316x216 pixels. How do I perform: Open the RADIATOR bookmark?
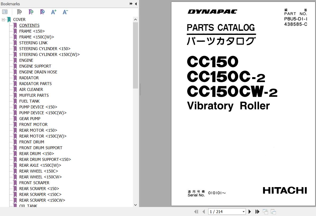[29, 78]
